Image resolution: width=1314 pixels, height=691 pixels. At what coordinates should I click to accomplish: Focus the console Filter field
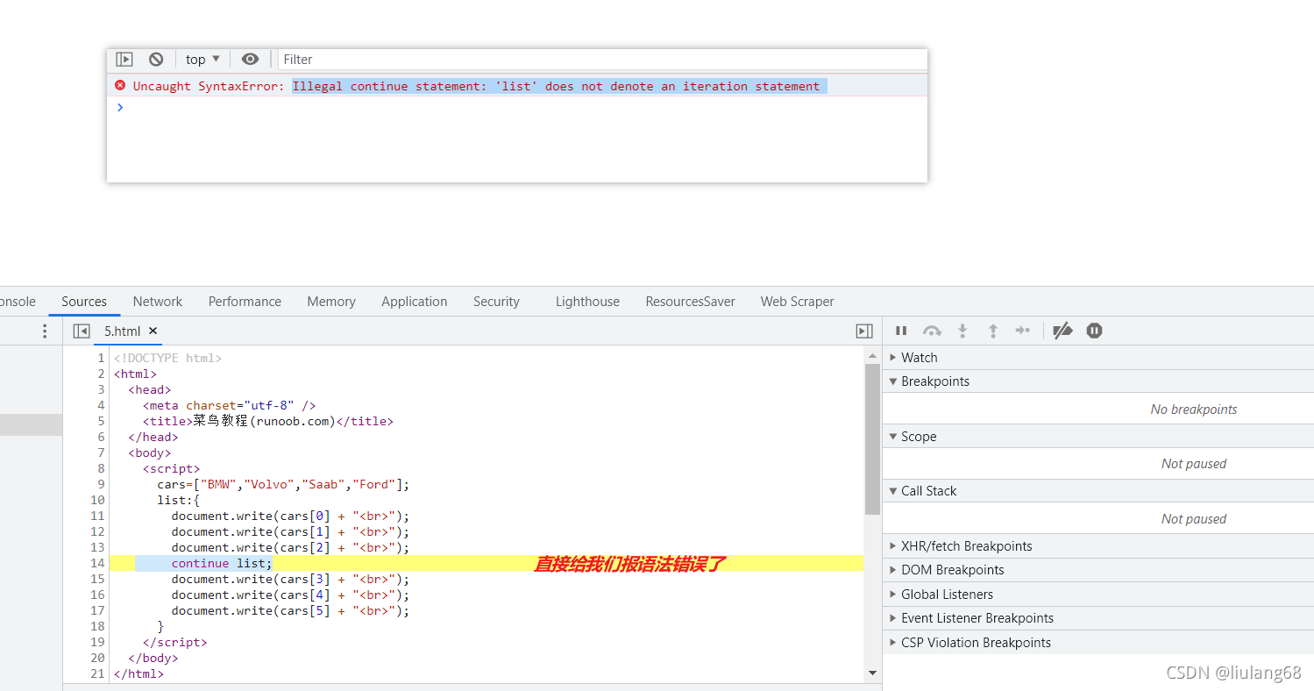point(601,60)
